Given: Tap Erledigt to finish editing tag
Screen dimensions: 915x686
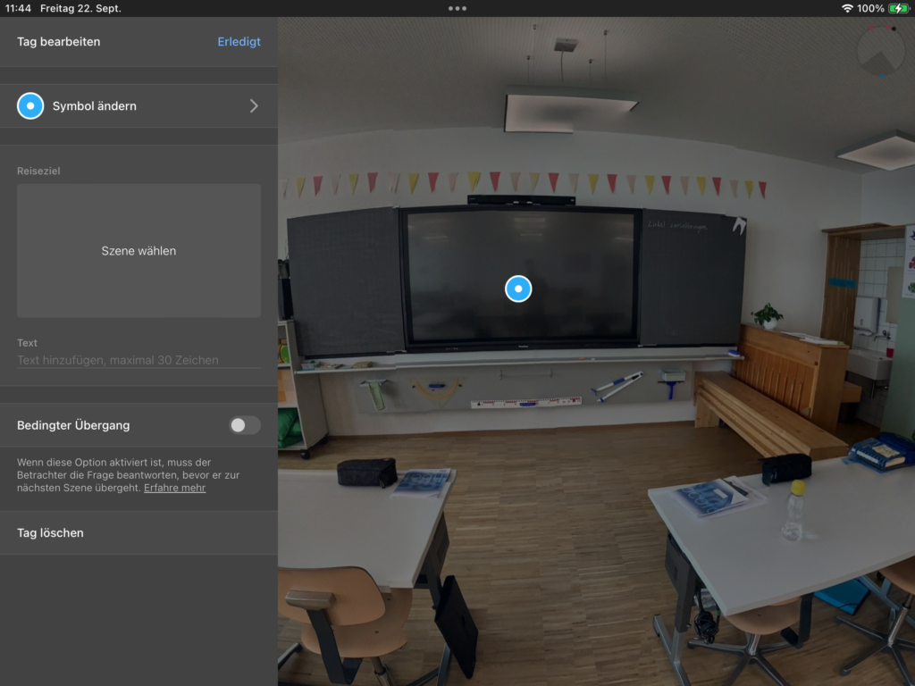Looking at the screenshot, I should [239, 42].
